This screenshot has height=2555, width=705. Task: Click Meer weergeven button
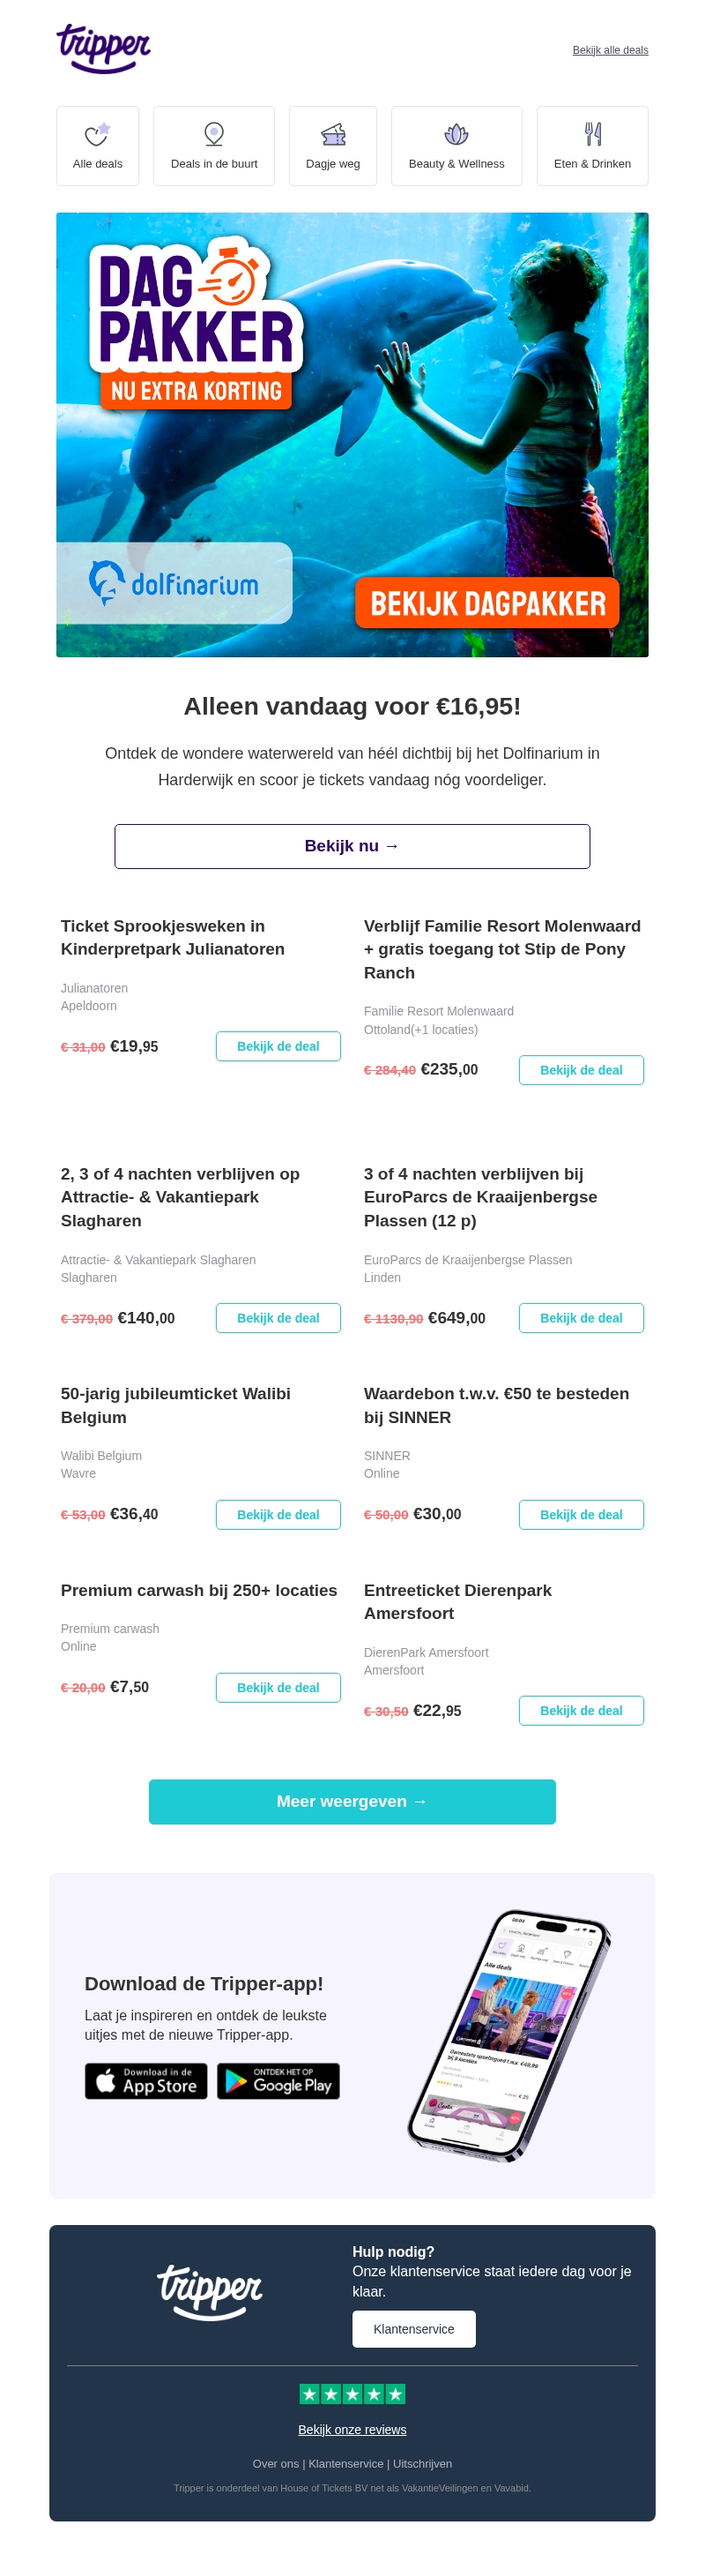[352, 1802]
